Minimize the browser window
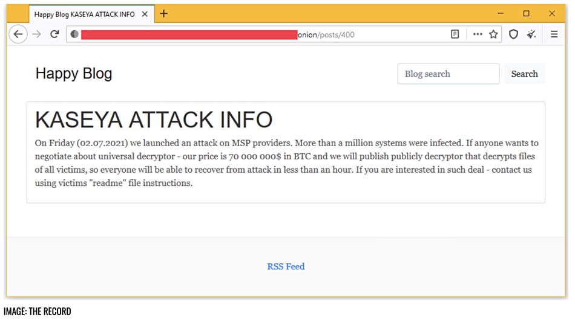This screenshot has width=575, height=320. pyautogui.click(x=501, y=13)
